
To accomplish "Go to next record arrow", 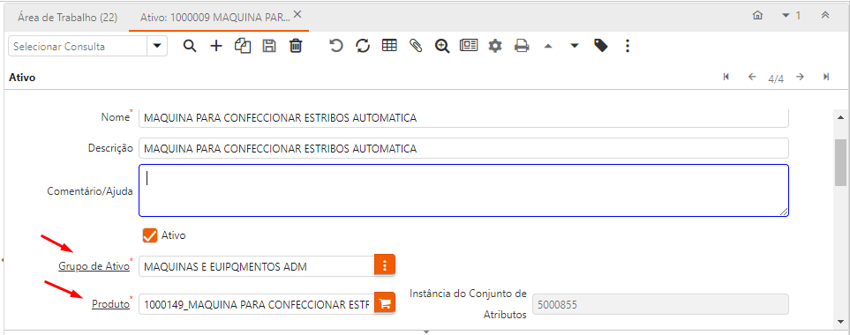I will point(800,77).
